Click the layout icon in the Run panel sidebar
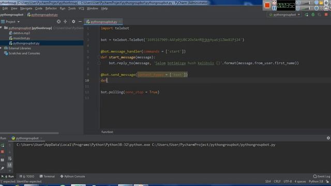 pyautogui.click(x=3, y=160)
